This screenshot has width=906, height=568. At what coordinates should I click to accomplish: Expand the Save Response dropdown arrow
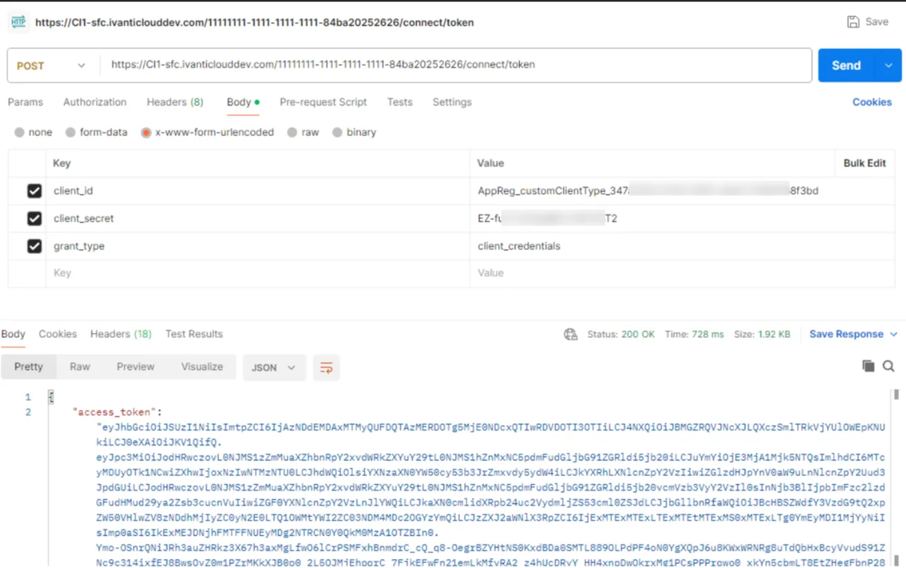[894, 334]
